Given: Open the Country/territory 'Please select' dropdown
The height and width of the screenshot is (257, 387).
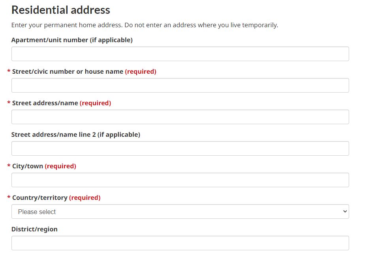Looking at the screenshot, I should 180,212.
